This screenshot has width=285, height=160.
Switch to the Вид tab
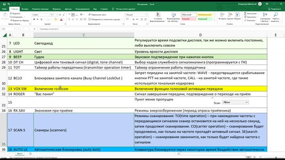(x=95, y=9)
